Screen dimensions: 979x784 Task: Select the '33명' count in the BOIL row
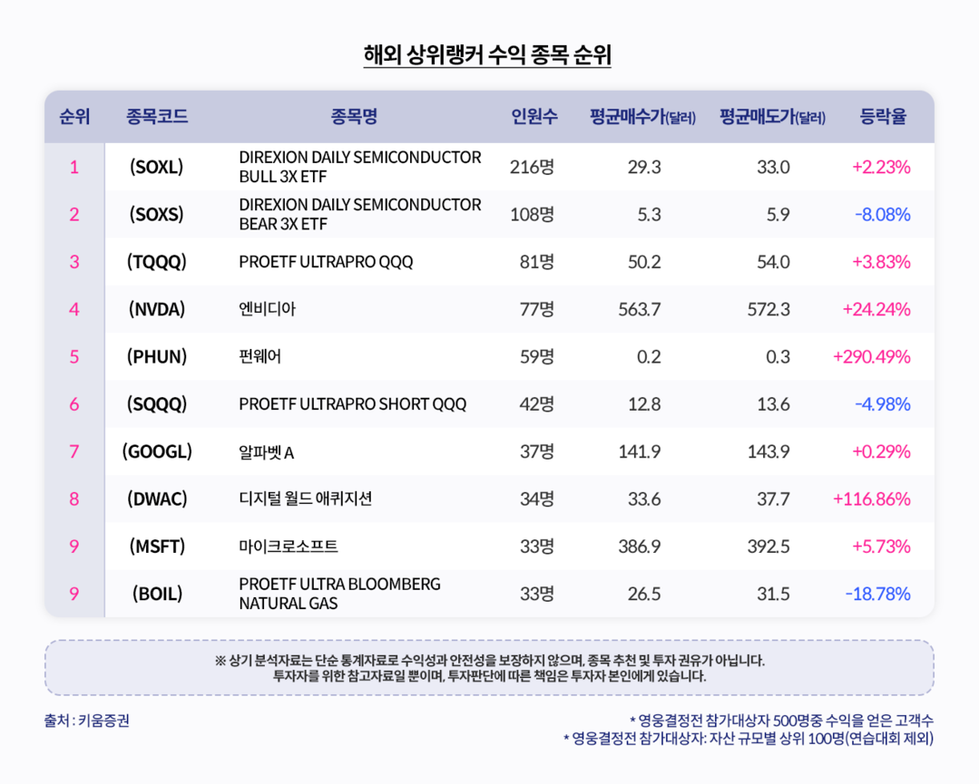[537, 593]
